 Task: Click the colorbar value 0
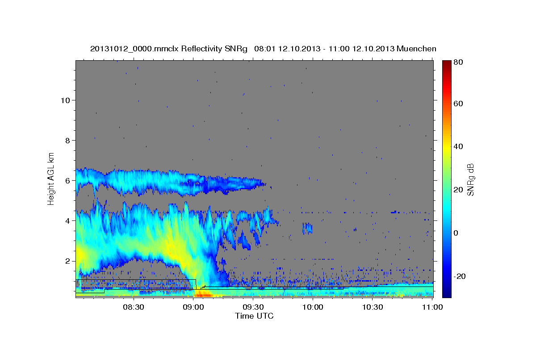tap(456, 233)
